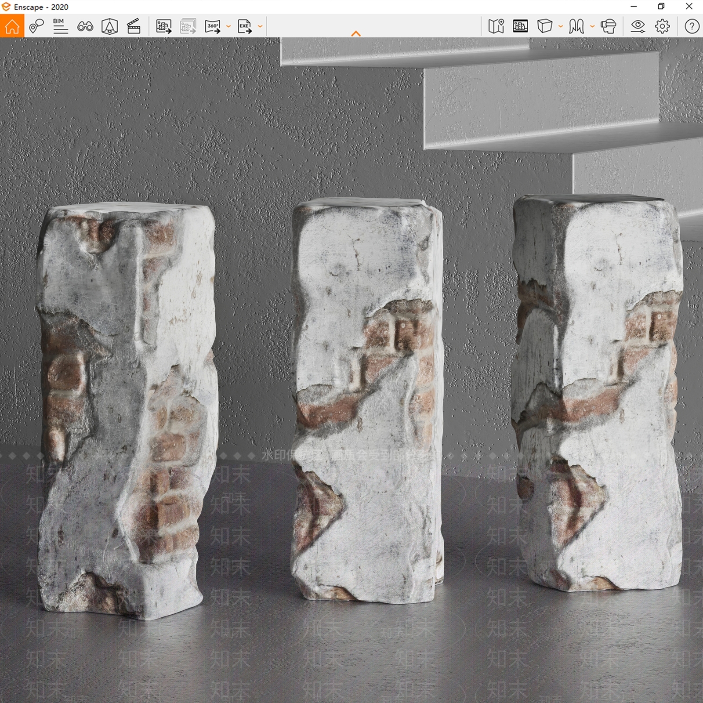Toggle Safe Frame icon
This screenshot has height=703, width=703.
[x=109, y=26]
